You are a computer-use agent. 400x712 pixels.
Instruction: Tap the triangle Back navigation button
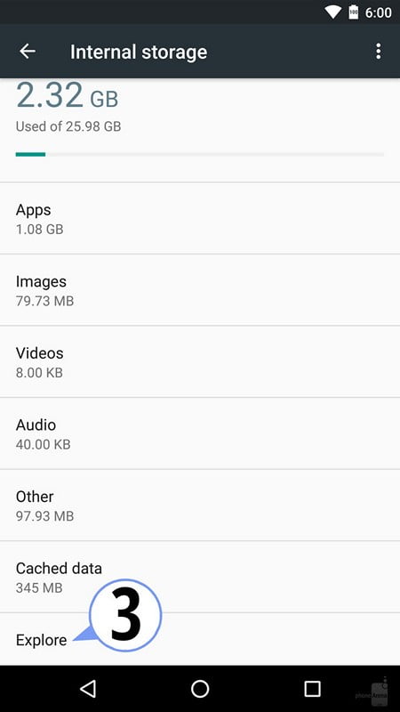click(87, 688)
